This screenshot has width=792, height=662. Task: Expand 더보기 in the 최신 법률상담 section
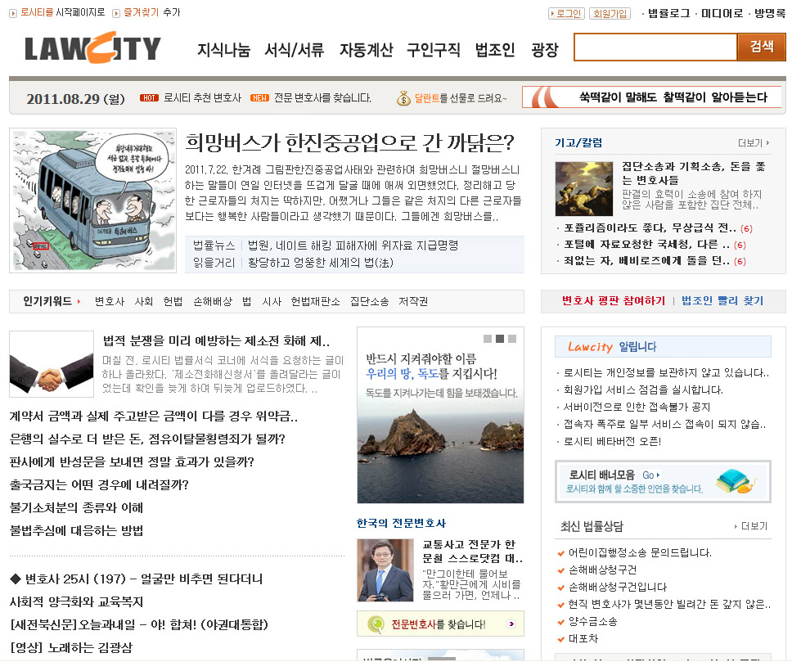(x=753, y=525)
